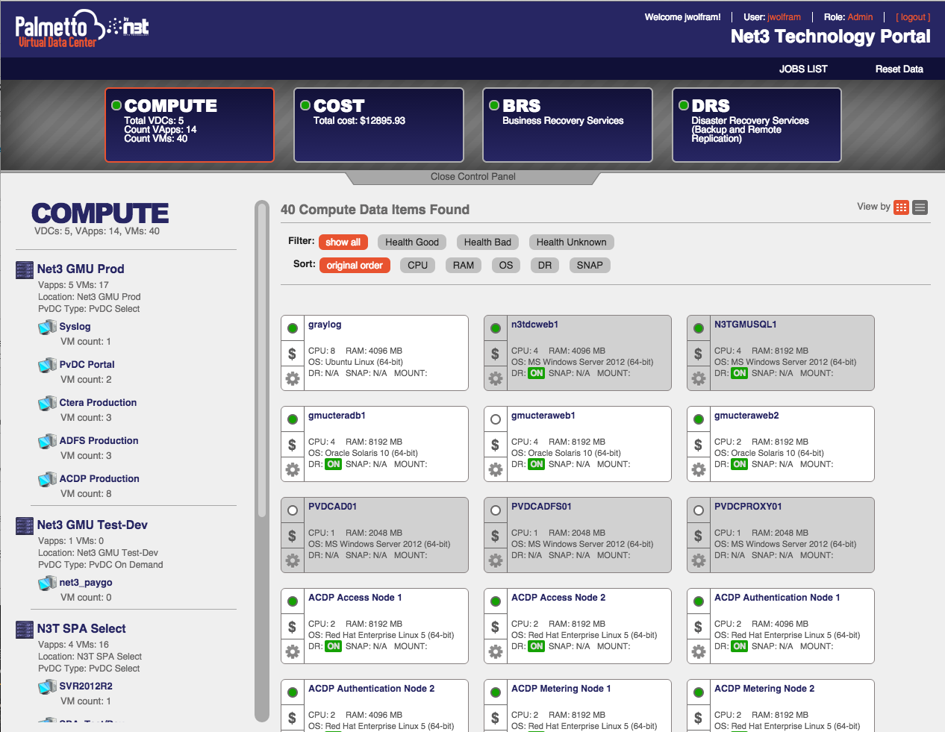Open gear settings on PVDCAD01 card
The height and width of the screenshot is (732, 945).
click(x=293, y=560)
